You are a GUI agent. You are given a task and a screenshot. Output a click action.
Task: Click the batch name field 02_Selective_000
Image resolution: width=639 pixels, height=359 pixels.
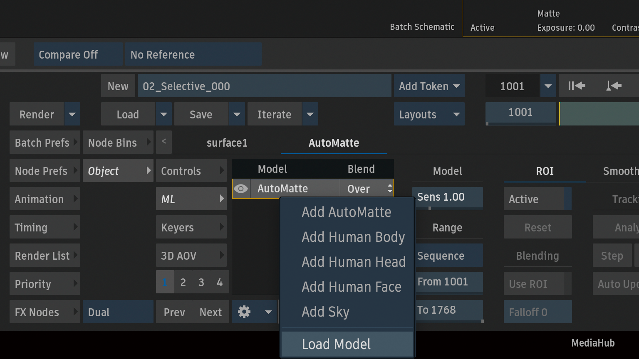pos(264,86)
